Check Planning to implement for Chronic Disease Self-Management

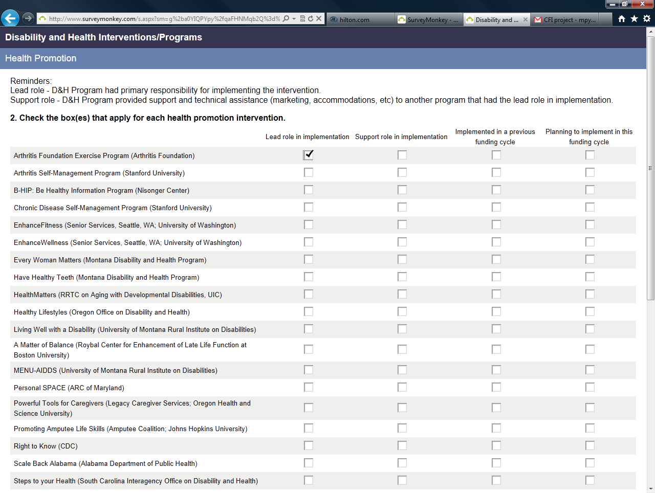point(590,207)
